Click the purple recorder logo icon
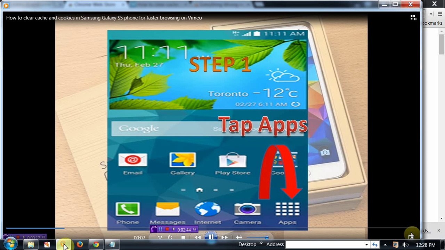The image size is (445, 250). click(154, 229)
